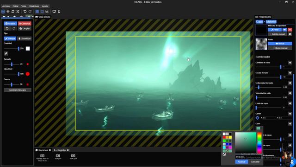Open gear settings for Color

click(x=290, y=124)
